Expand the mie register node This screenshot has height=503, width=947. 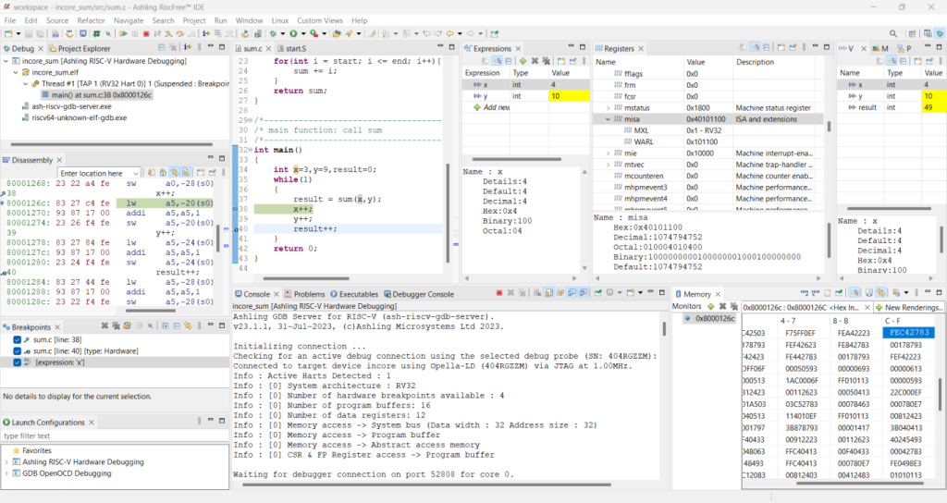coord(608,153)
